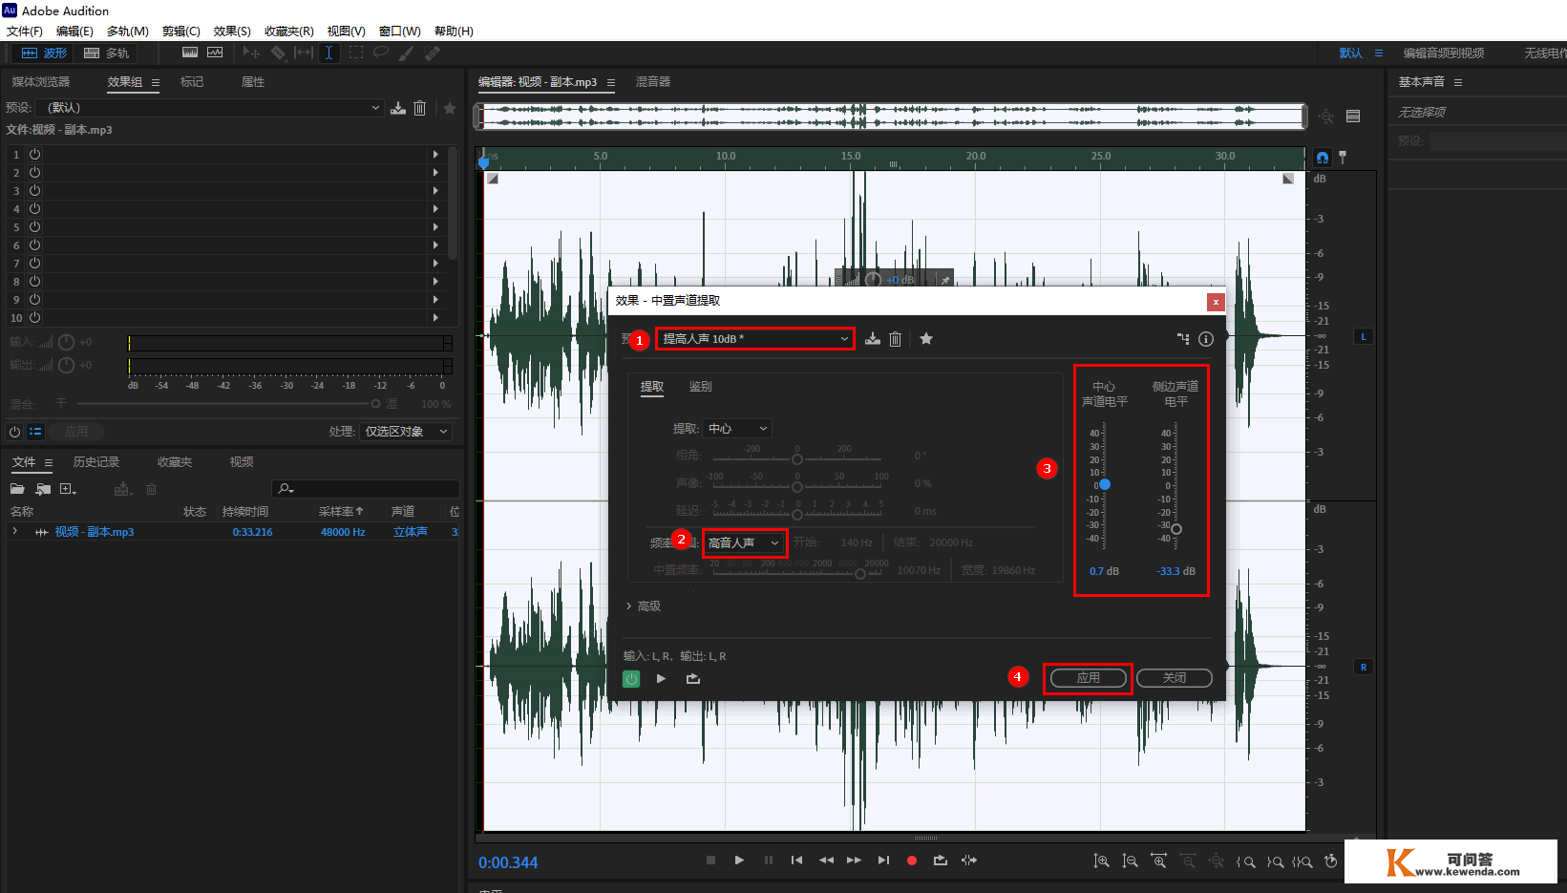Toggle main effects rack power button

pyautogui.click(x=14, y=432)
